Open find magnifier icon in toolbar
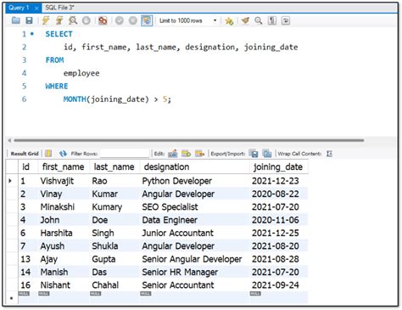 (259, 20)
